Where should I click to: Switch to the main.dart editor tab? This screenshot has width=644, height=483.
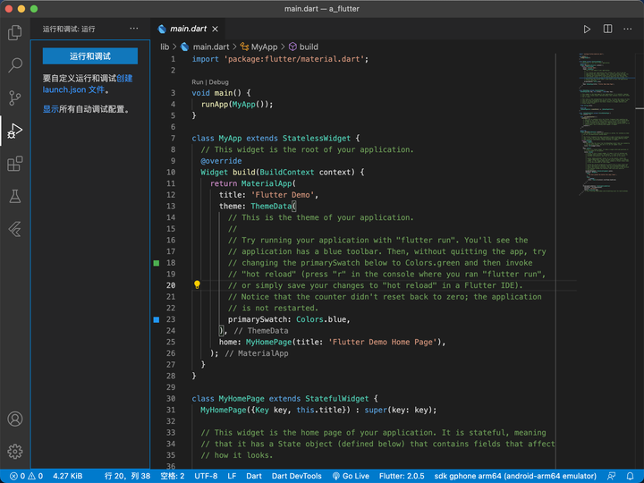pyautogui.click(x=188, y=29)
